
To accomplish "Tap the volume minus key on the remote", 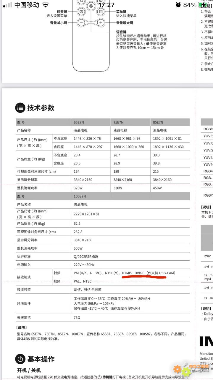I will tap(81, 23).
